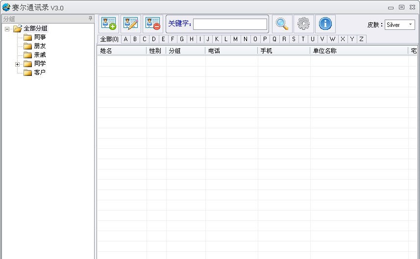Filter contacts by letter N
Screen dimensions: 420x259
click(x=246, y=39)
